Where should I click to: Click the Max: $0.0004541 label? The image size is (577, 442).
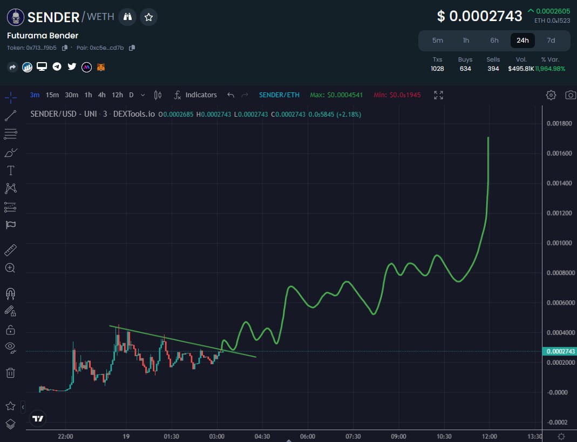[336, 95]
